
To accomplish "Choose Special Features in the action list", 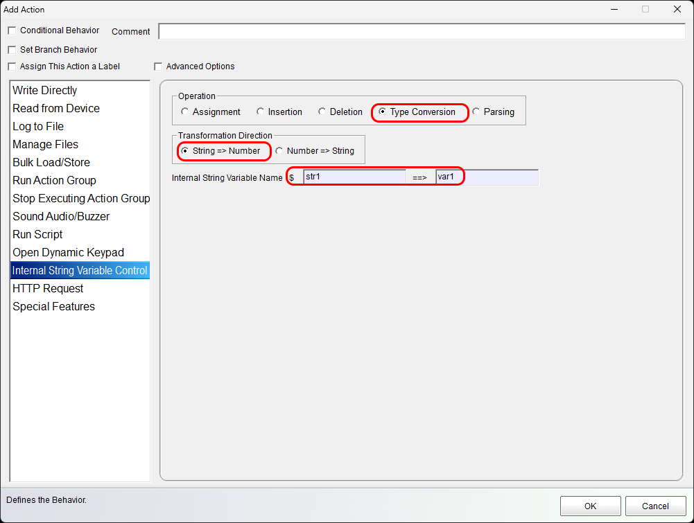I will (53, 306).
